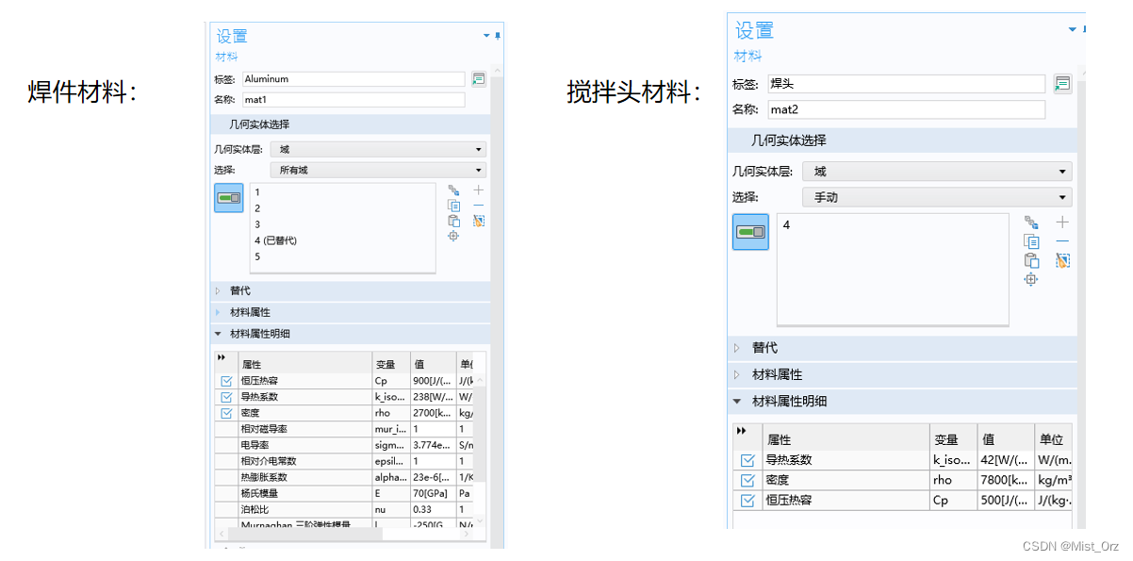Click the Add button for 焊头 domain selection
The width and height of the screenshot is (1133, 561).
tap(1061, 222)
